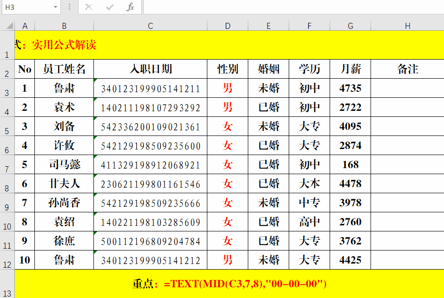This screenshot has width=444, height=298.
Task: Click the name cell 孙尚香
Action: click(x=64, y=203)
